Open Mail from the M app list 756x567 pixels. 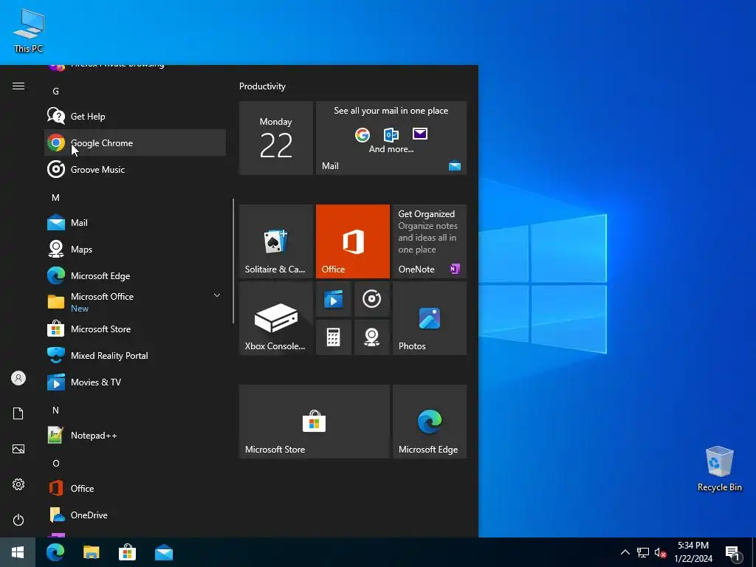click(x=135, y=222)
